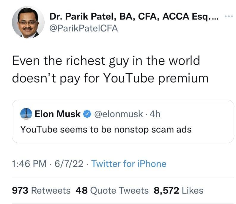Open quoted tweet text about scam ads
The height and width of the screenshot is (204, 236).
pyautogui.click(x=106, y=129)
